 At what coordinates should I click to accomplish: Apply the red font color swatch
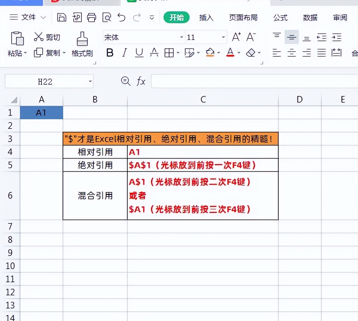(230, 53)
